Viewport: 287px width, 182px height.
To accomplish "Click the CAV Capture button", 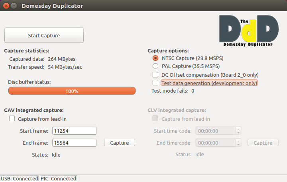I will coord(120,143).
